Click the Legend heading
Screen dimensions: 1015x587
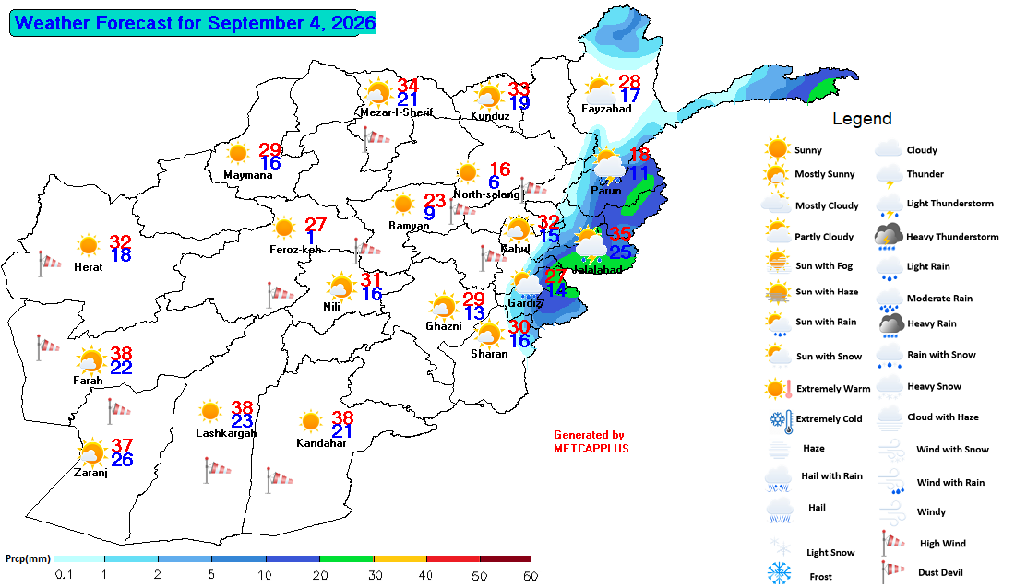click(x=862, y=118)
